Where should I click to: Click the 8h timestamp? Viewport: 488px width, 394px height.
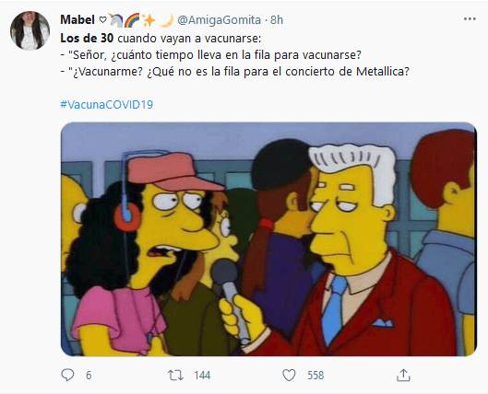click(277, 20)
